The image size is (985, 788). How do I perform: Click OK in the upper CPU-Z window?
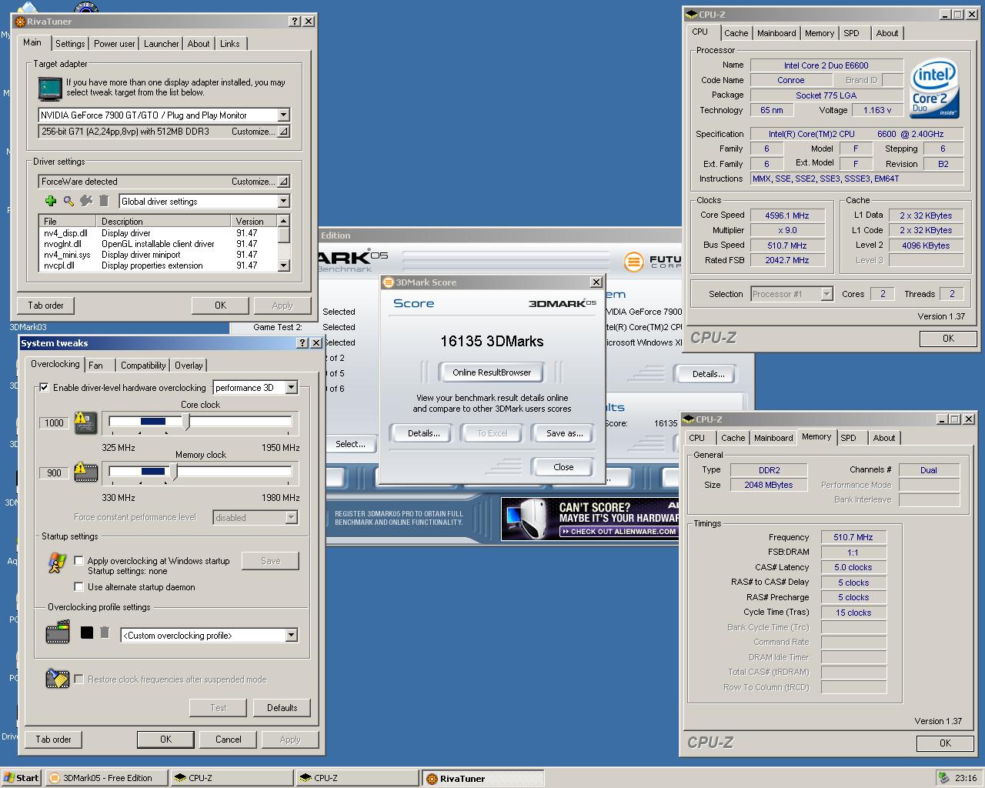coord(948,339)
